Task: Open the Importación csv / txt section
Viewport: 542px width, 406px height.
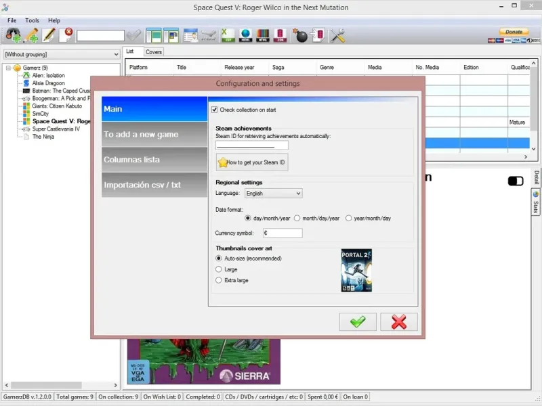Action: [154, 185]
